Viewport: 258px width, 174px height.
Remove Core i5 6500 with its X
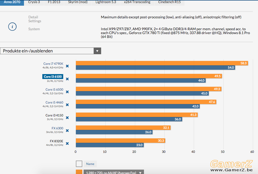point(67,92)
